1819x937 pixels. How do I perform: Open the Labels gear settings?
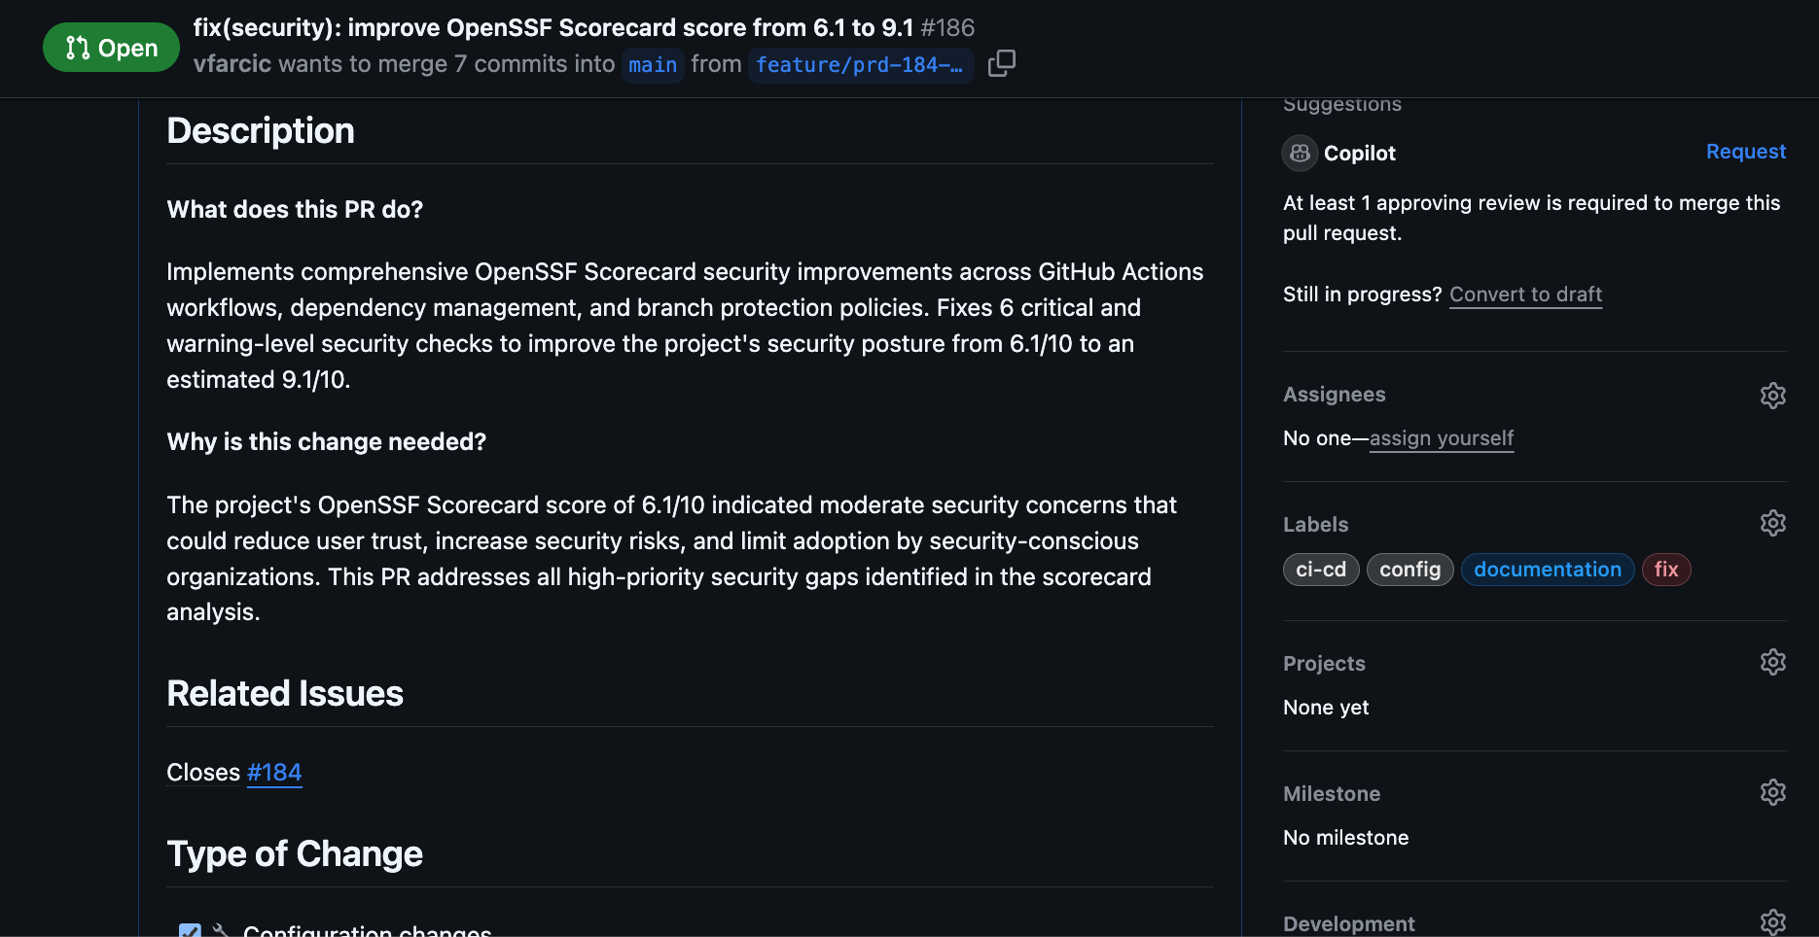1772,524
